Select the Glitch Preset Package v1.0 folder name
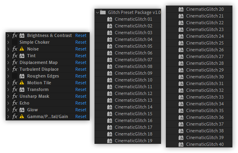Viewport: 238px width, 153px height. click(134, 12)
